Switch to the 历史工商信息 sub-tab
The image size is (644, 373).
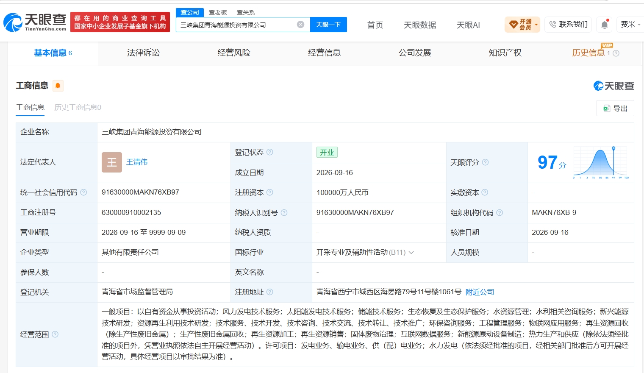coord(78,108)
